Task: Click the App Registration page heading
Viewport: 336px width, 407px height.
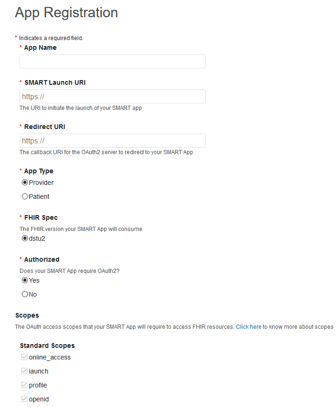Action: click(66, 13)
